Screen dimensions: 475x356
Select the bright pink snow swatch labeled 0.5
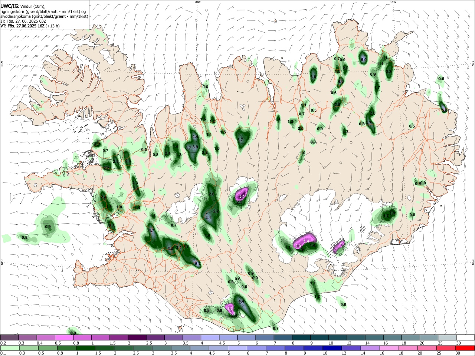64,337
